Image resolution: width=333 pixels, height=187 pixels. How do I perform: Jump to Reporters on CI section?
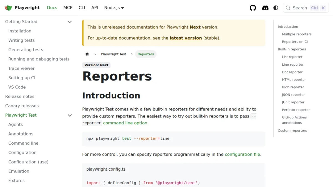[x=295, y=42]
